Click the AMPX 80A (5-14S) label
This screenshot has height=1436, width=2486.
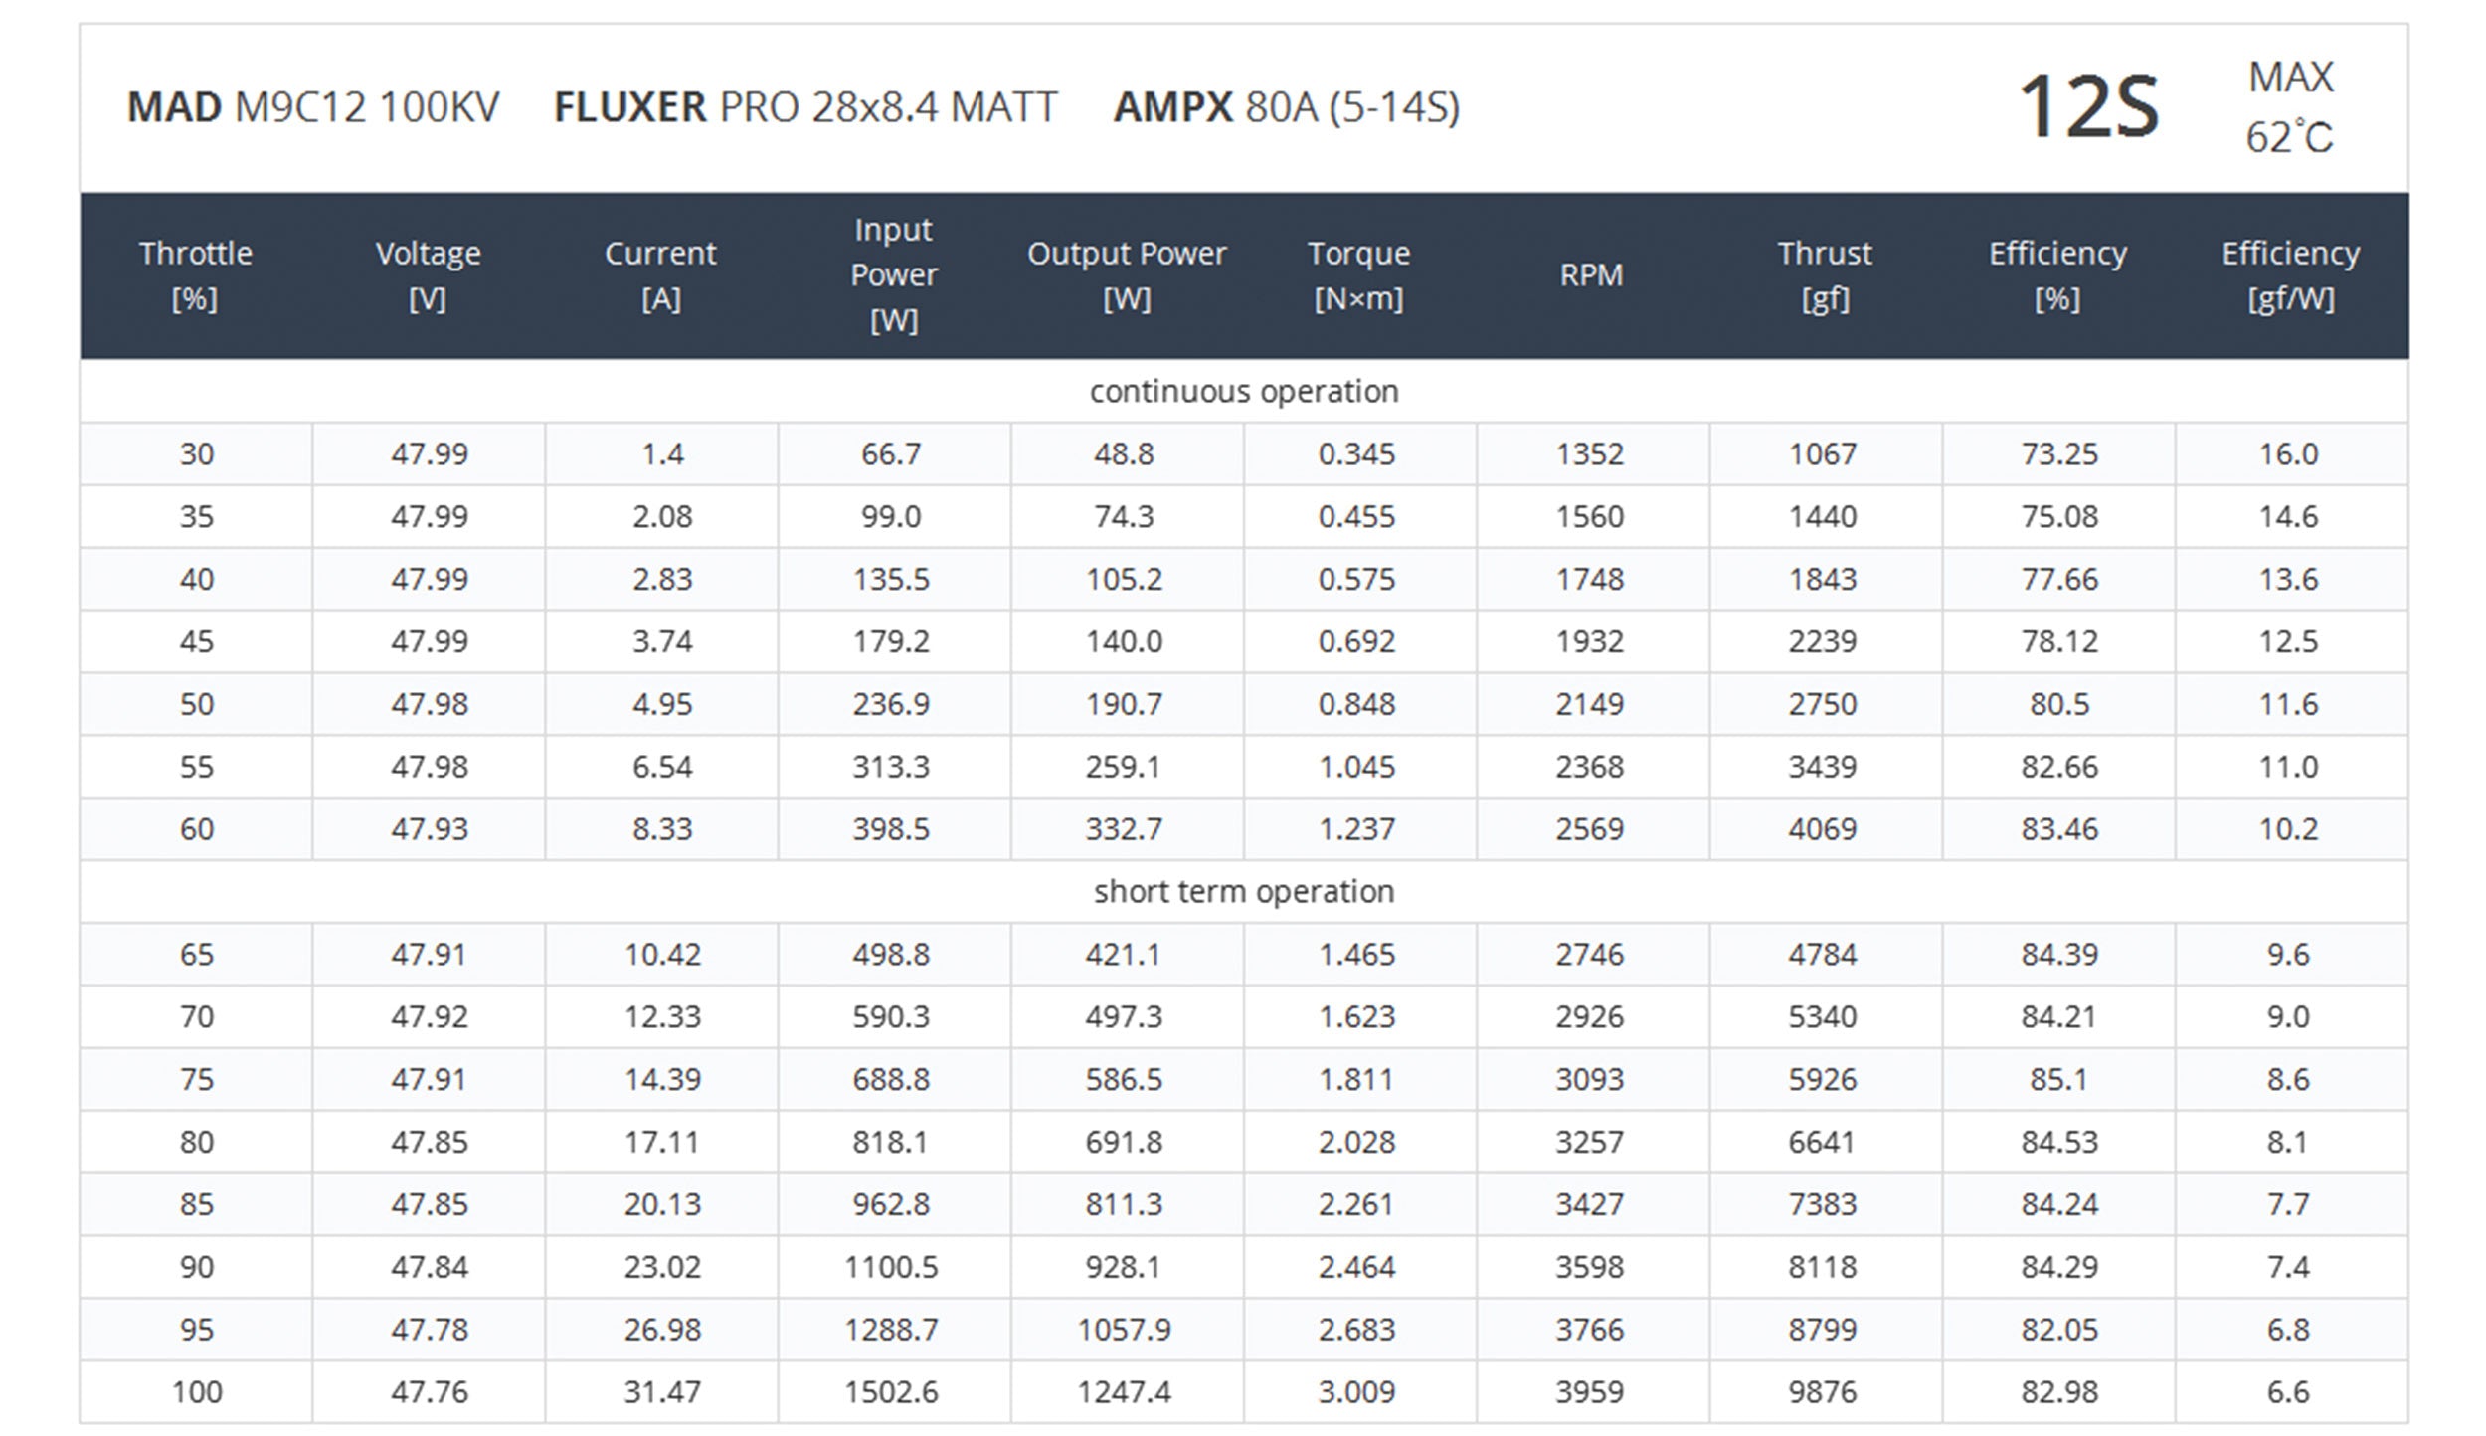[x=1286, y=107]
